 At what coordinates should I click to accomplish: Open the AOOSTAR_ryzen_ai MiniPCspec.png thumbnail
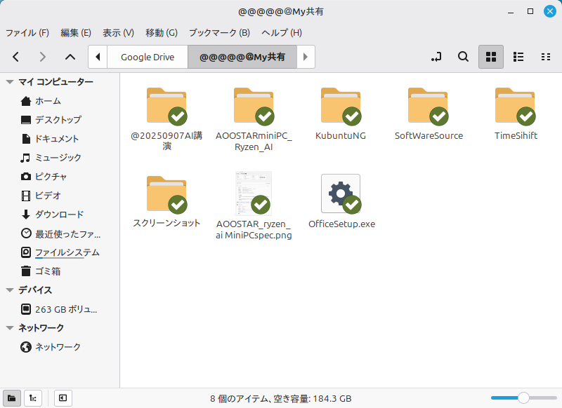[x=254, y=194]
